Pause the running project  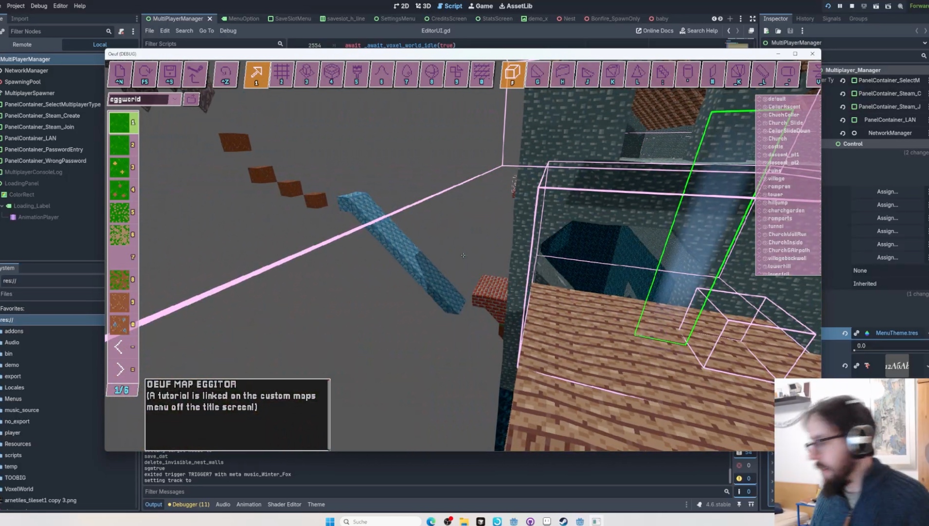[840, 6]
